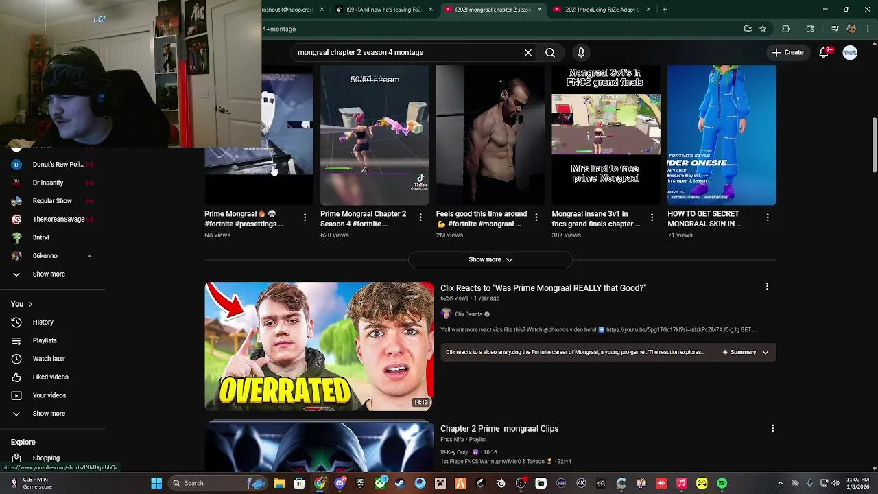Open the YouTube notifications bell
The height and width of the screenshot is (494, 878).
(824, 52)
